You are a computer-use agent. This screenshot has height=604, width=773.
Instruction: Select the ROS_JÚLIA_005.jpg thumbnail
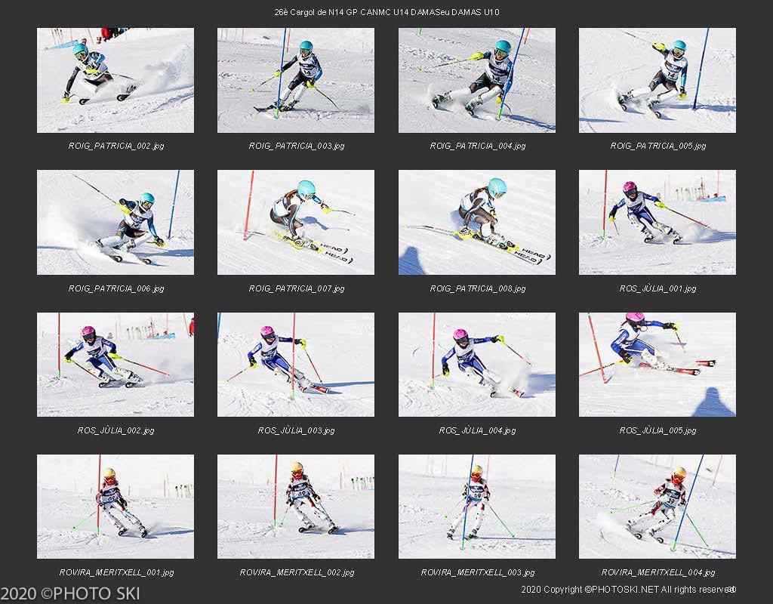[658, 365]
